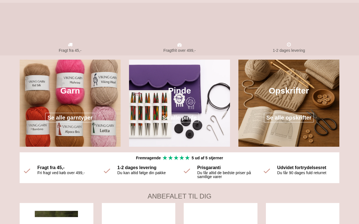This screenshot has height=224, width=359.
Task: Click the delivery truck icon above Fragt fra 45,-
Action: pyautogui.click(x=70, y=45)
